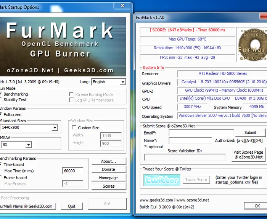Click the FPS min=23 max=43 avg=28 text
Viewport: 267px width, 219px height.
coord(188,57)
